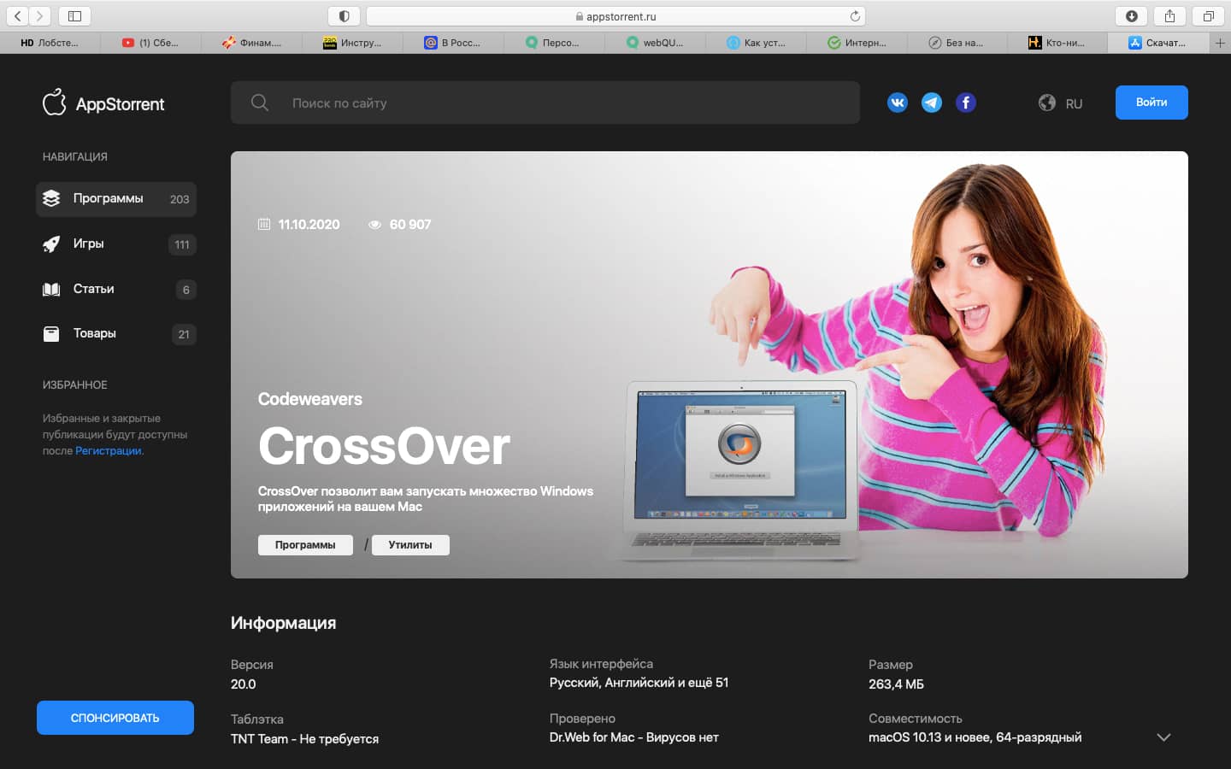Expand the compatibility details chevron
Viewport: 1231px width, 769px height.
(x=1163, y=737)
